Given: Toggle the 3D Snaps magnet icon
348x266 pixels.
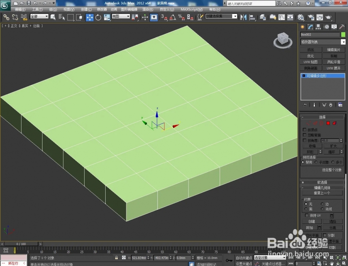Looking at the screenshot, I should [x=164, y=17].
